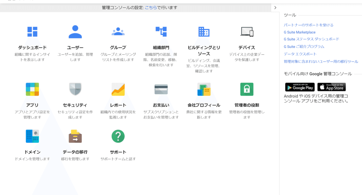Click description ユーザーを追加、管理します
The width and height of the screenshot is (362, 195).
coord(75,57)
